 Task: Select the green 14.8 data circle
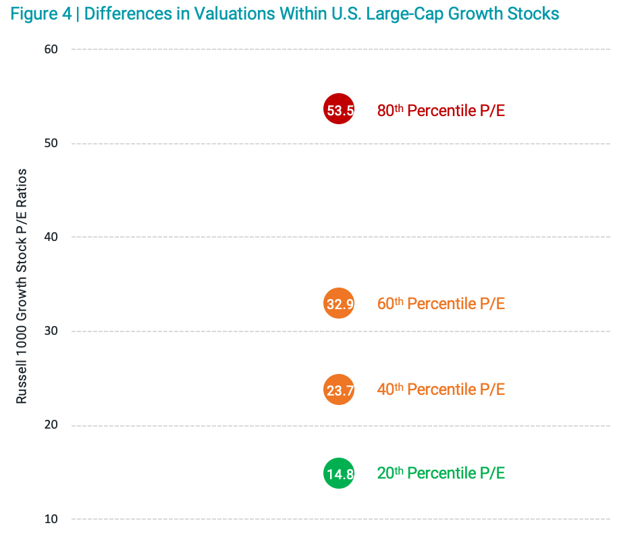(x=339, y=473)
